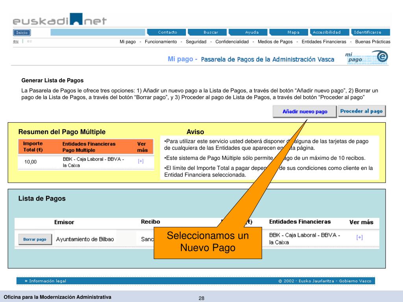Click the Resumen del Pago Múltiple heading
The height and width of the screenshot is (302, 403).
pos(62,132)
